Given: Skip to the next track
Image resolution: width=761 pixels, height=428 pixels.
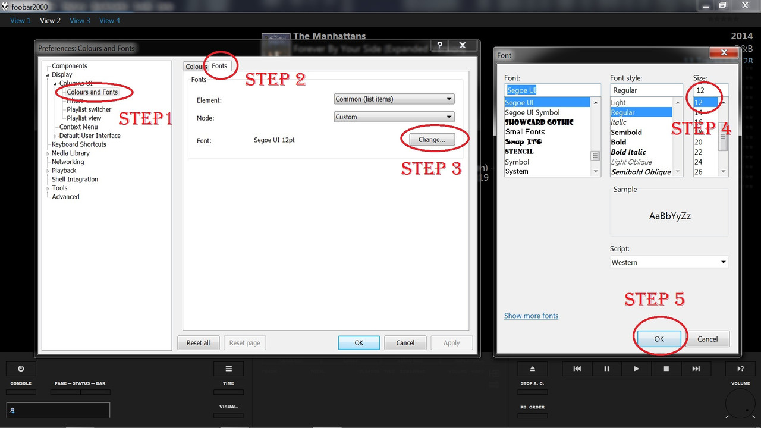Looking at the screenshot, I should pos(696,369).
